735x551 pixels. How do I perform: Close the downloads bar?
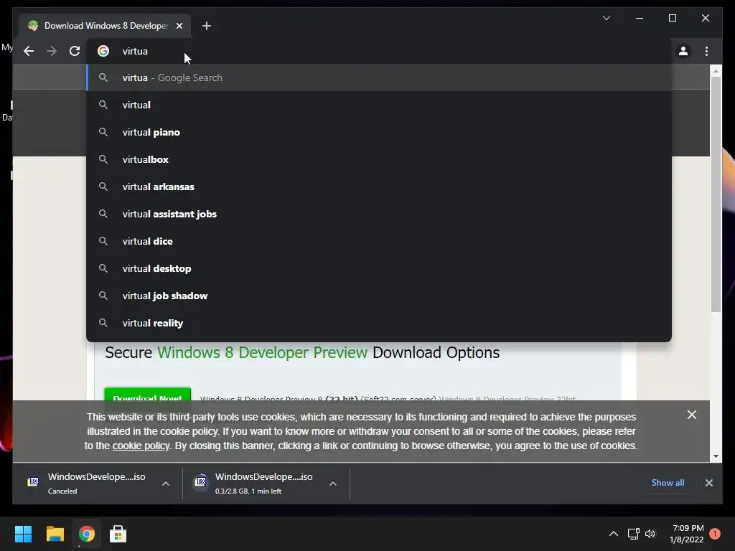coord(708,483)
